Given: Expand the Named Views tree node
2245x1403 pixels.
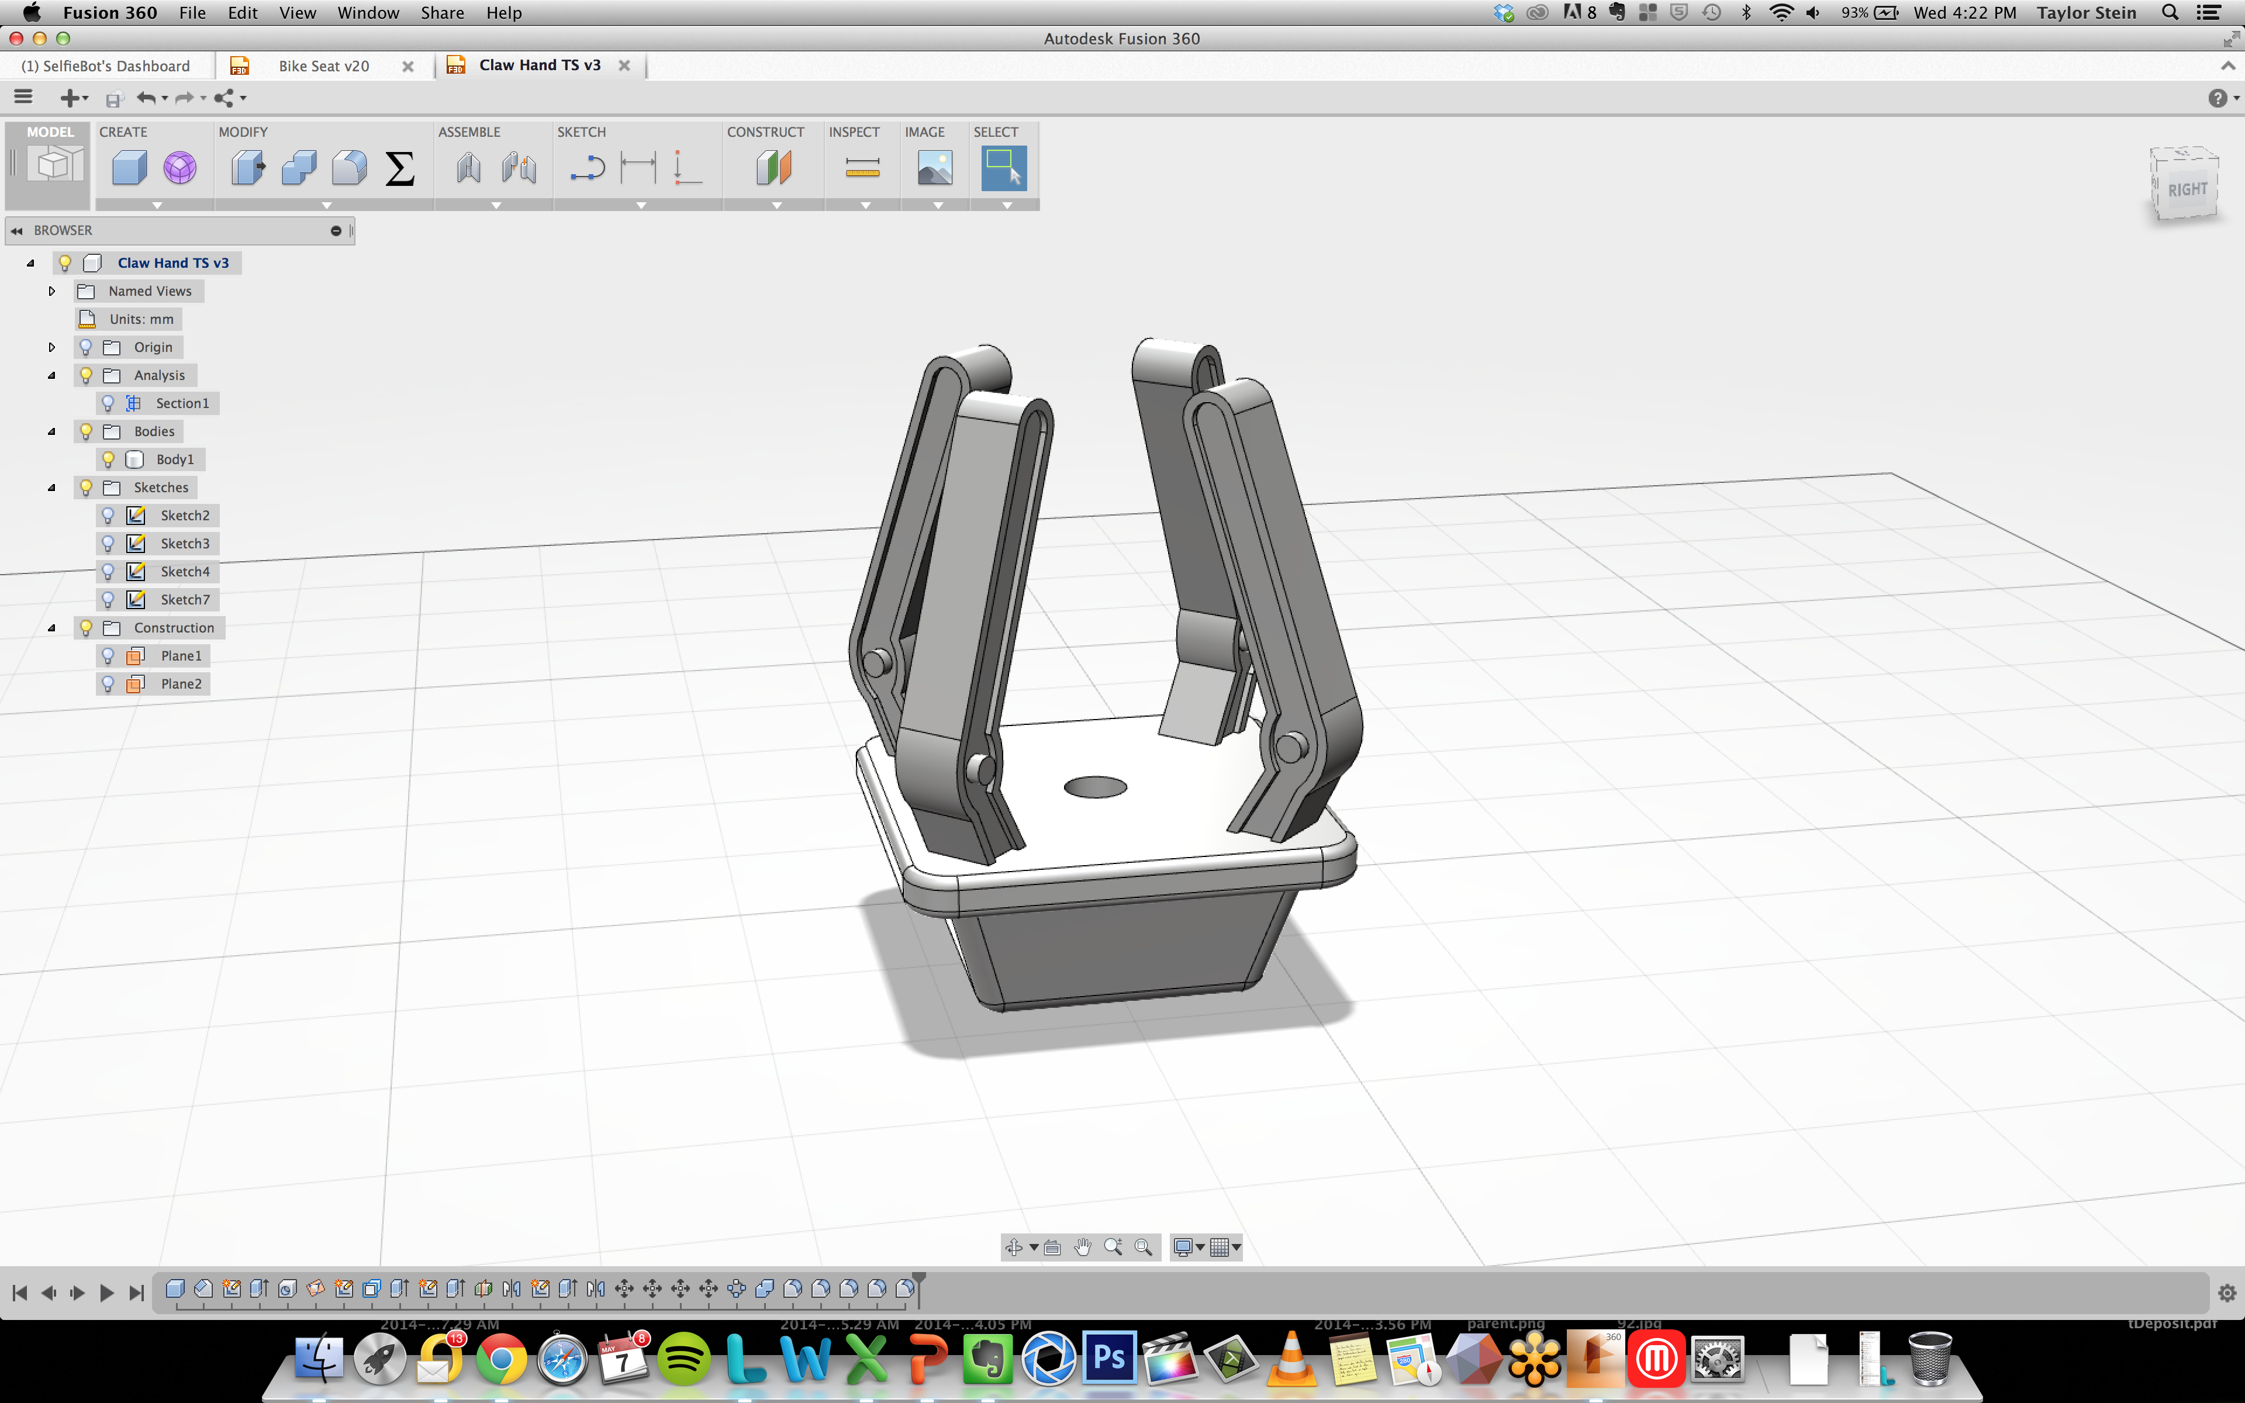Looking at the screenshot, I should click(x=52, y=291).
